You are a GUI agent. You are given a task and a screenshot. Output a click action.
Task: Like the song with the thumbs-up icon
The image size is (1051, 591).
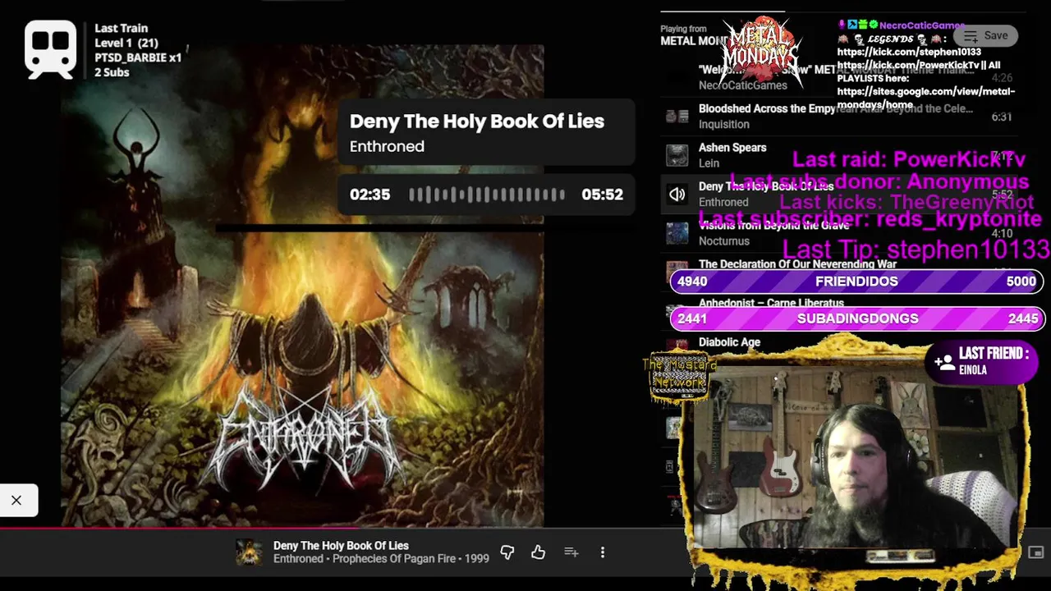(x=538, y=552)
